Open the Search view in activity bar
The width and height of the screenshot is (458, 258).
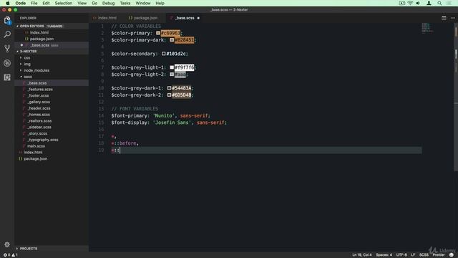tap(7, 34)
